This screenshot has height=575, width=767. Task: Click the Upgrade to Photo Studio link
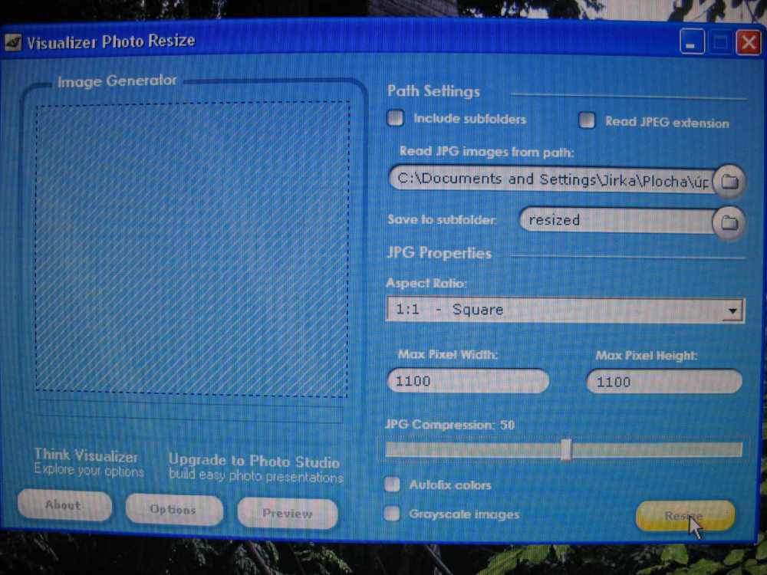(254, 462)
